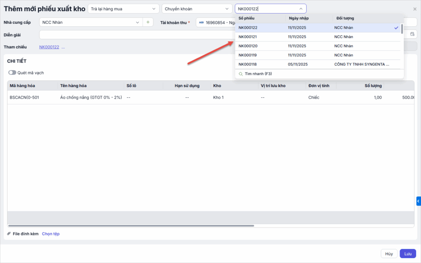Select voucher NK000119 in list
Viewport: 421px width, 263px height.
318,55
